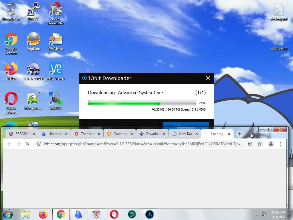Click the IObit Downloader download progress bar
This screenshot has height=220, width=293.
(x=142, y=103)
